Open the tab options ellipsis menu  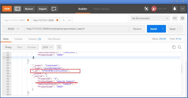pyautogui.click(x=69, y=20)
